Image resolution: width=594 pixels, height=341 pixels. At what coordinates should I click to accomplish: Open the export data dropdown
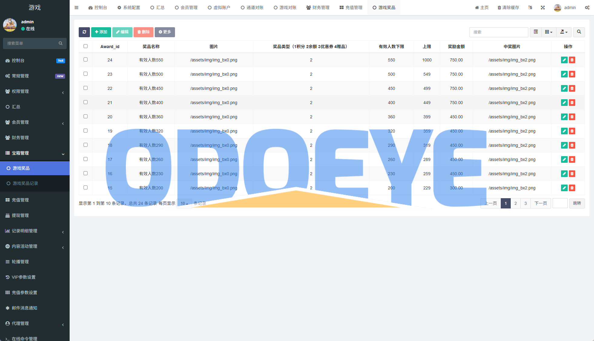563,32
